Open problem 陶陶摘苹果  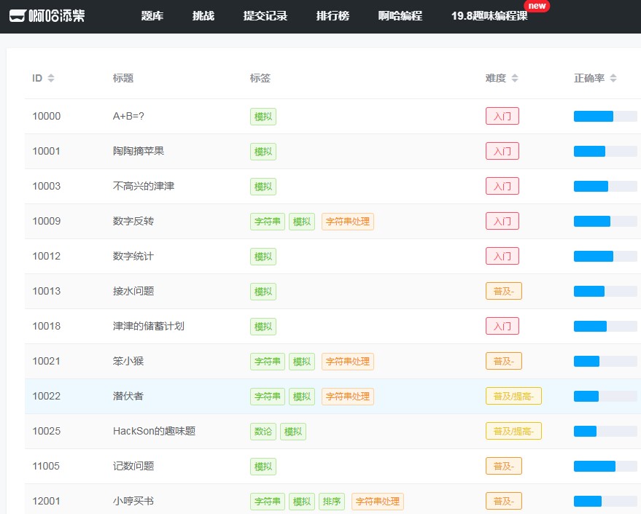[138, 151]
